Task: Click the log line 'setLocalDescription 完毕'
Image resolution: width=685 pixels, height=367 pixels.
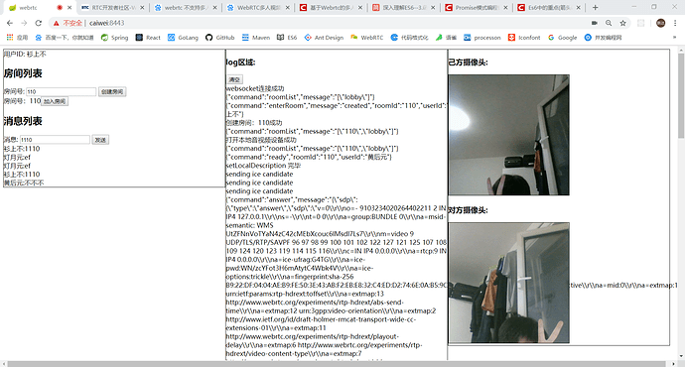Action: click(x=263, y=166)
